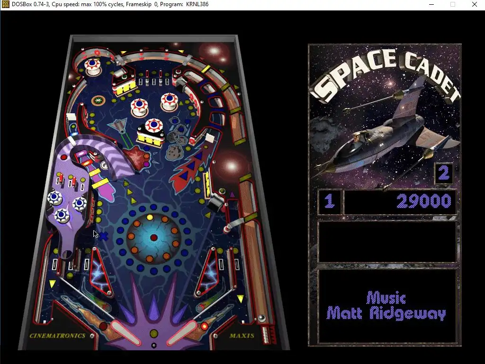Click the bumper above the central yellow target bank
This screenshot has height=364, width=485.
(153, 126)
